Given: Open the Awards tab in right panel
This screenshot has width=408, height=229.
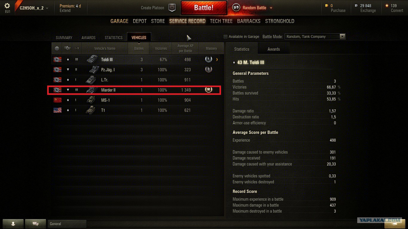Looking at the screenshot, I should [x=274, y=49].
